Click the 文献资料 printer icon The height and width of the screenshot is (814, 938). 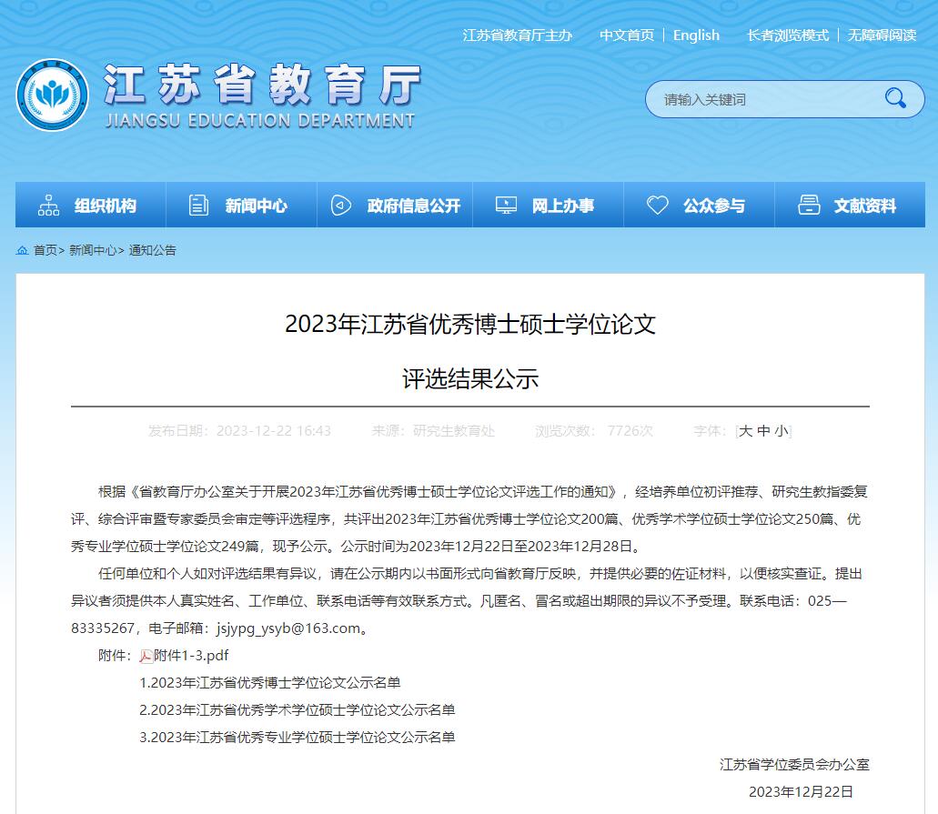tap(808, 206)
